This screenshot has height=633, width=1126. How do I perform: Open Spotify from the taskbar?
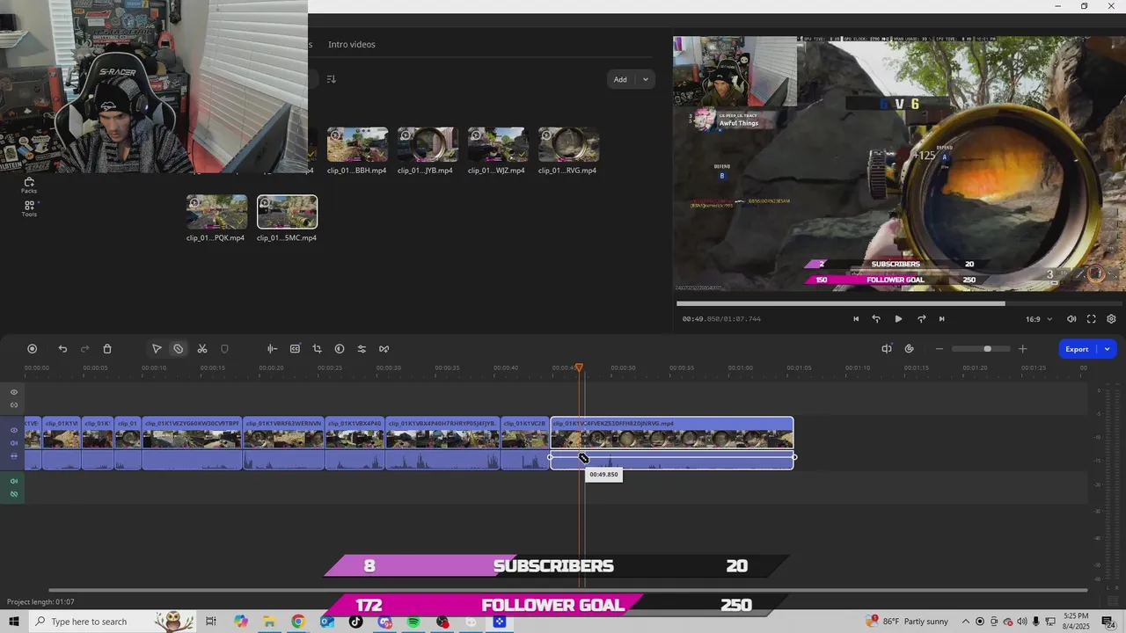pyautogui.click(x=413, y=622)
